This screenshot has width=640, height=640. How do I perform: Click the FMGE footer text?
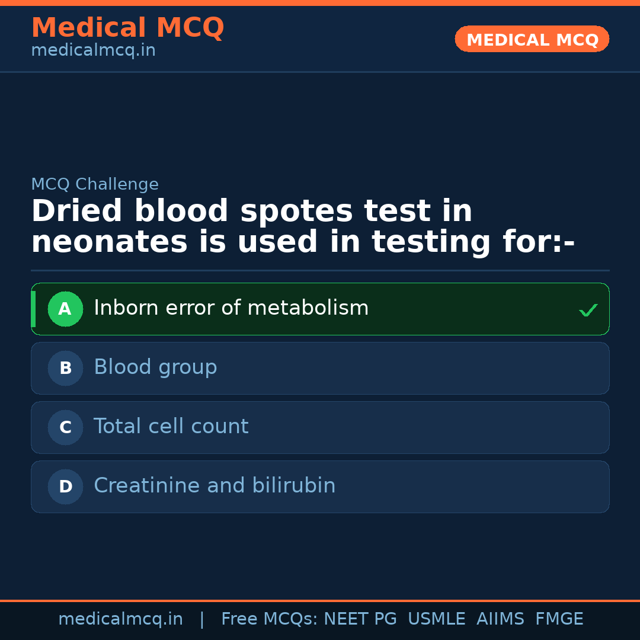coord(559,619)
